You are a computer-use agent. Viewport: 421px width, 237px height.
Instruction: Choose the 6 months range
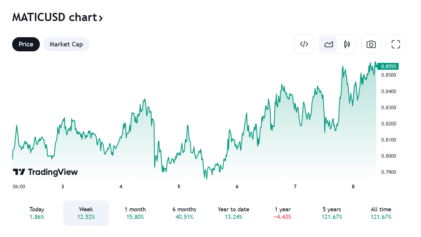click(x=184, y=213)
